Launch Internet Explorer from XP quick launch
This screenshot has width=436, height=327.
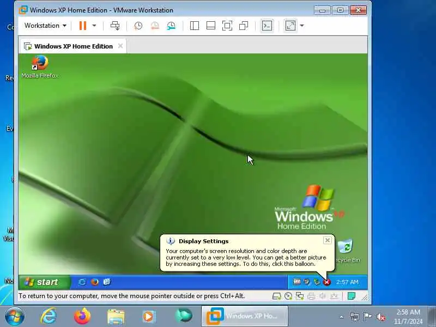tap(82, 282)
